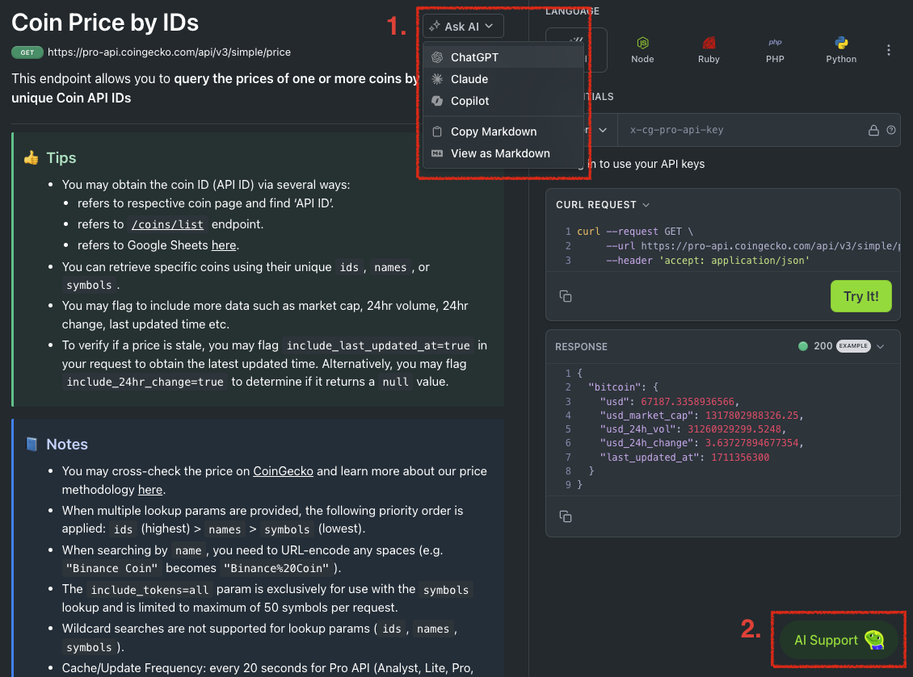Open the AI Support chat button
The width and height of the screenshot is (913, 677).
tap(839, 641)
